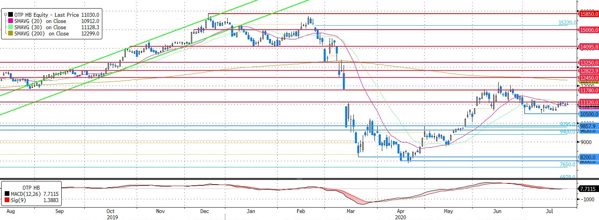Viewport: 599px width, 220px height.
Task: Click the last price value 11030.0
Action: 90,14
